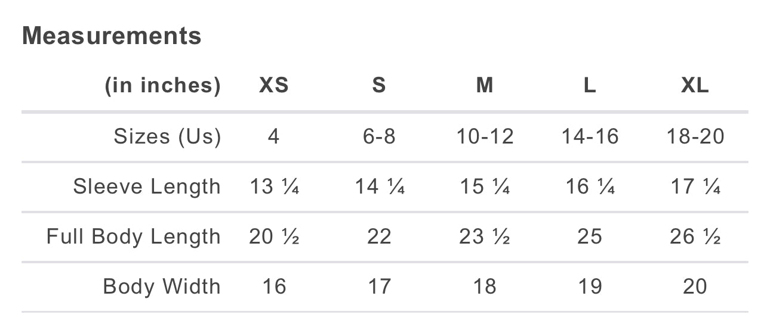This screenshot has width=770, height=324.
Task: Click sleeve length 17 ¼ value
Action: click(x=695, y=187)
